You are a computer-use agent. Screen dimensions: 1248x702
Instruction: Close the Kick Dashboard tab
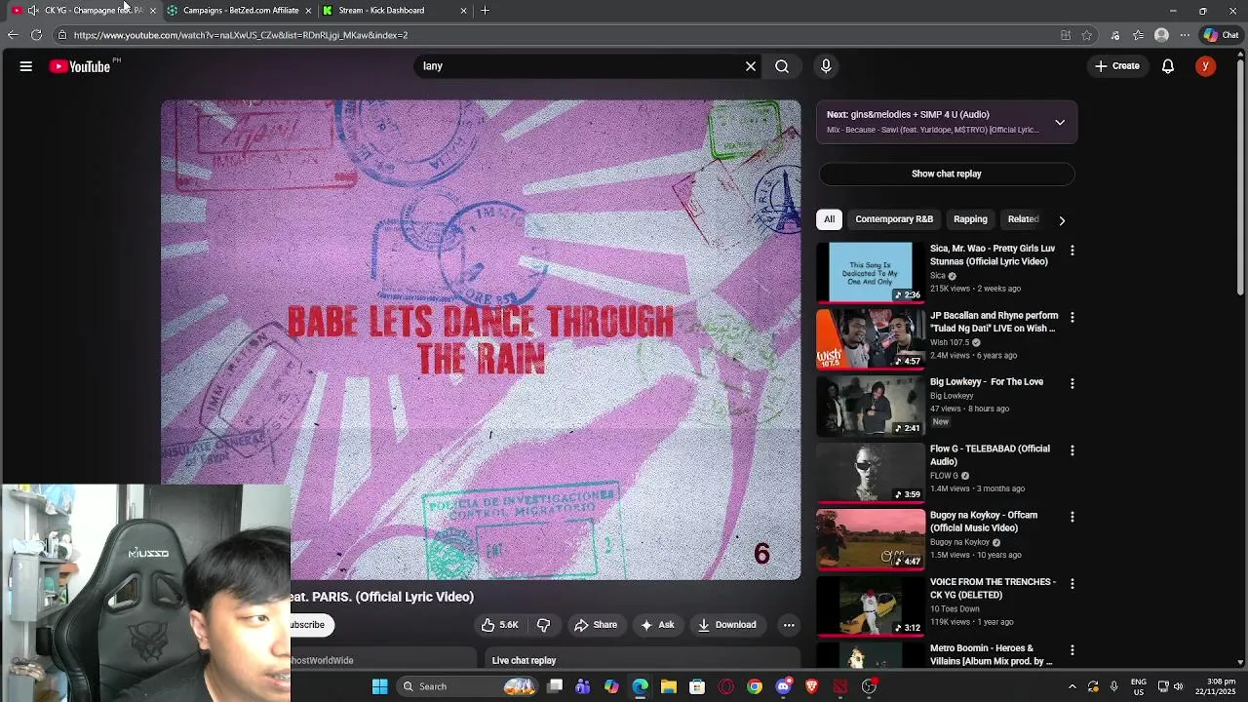[x=463, y=11]
